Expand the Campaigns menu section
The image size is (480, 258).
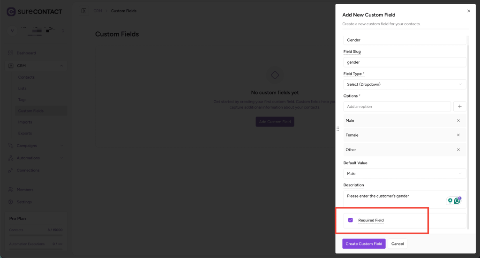point(61,146)
